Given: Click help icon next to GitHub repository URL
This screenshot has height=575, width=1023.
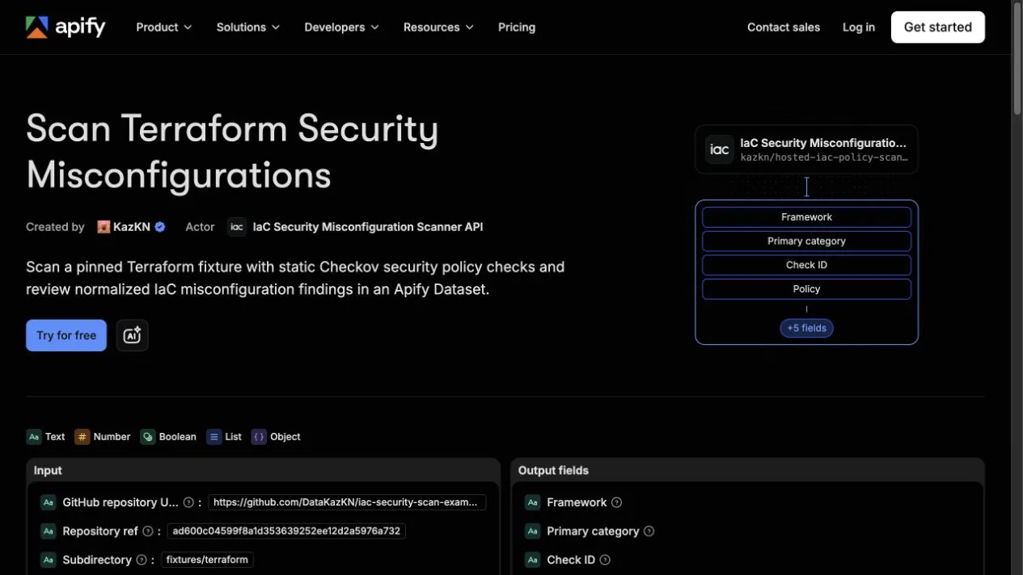Looking at the screenshot, I should tap(188, 502).
